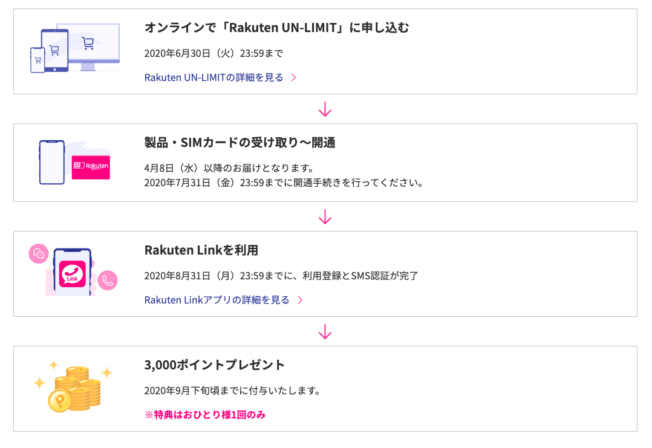Viewport: 652px width, 448px height.
Task: Select the 'Rakuten Linkを利用' heading
Action: coord(201,250)
